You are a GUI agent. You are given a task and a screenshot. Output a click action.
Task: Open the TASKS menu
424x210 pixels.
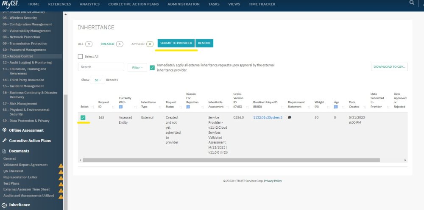coord(214,4)
